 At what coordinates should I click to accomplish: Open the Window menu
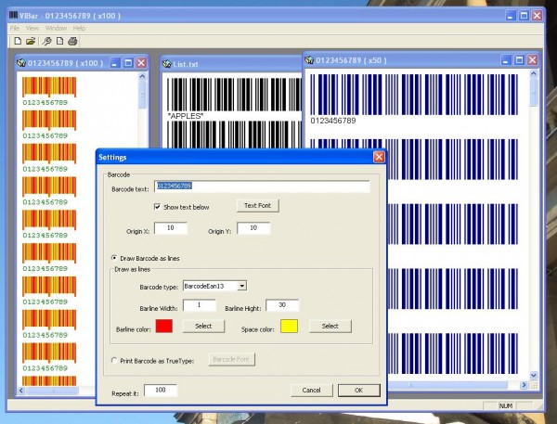click(x=56, y=29)
